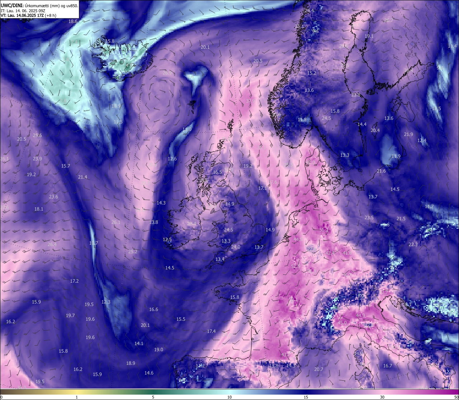Click the 21.9 value near Estonia
This screenshot has width=459, height=400.
408,134
